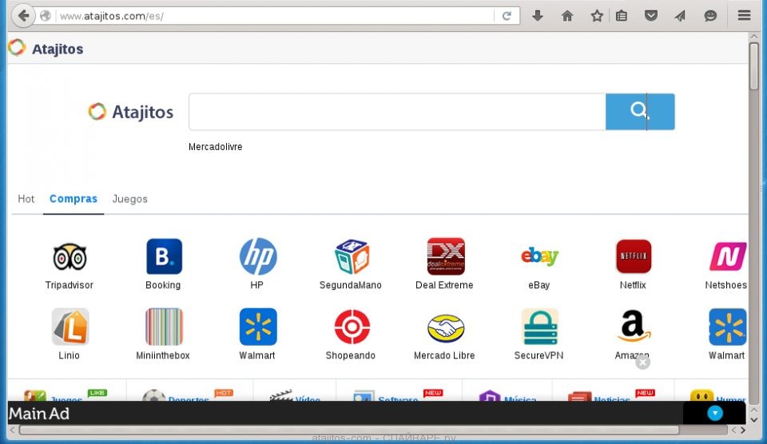Screen dimensions: 767x444
Task: Switch to the Hot tab
Action: tap(26, 199)
